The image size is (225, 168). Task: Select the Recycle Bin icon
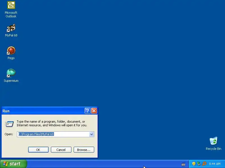(x=213, y=143)
